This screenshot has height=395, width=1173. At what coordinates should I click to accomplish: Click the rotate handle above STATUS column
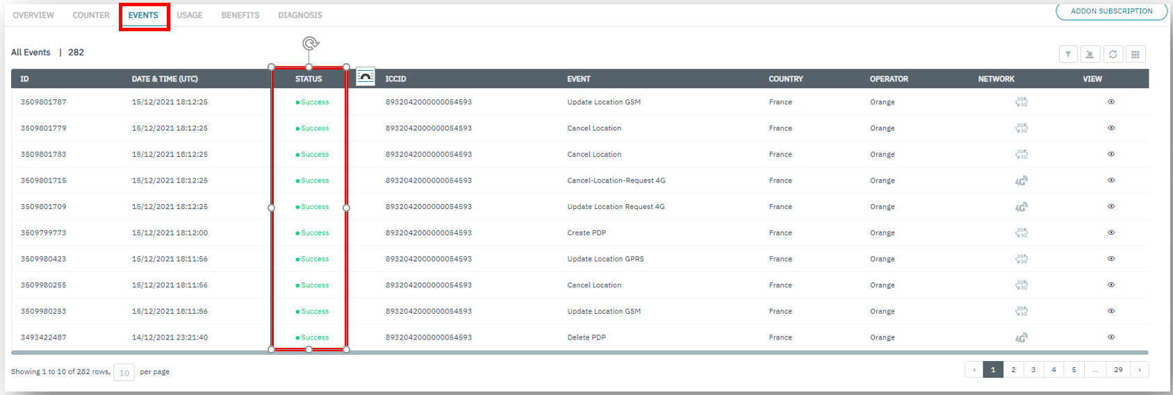click(311, 44)
